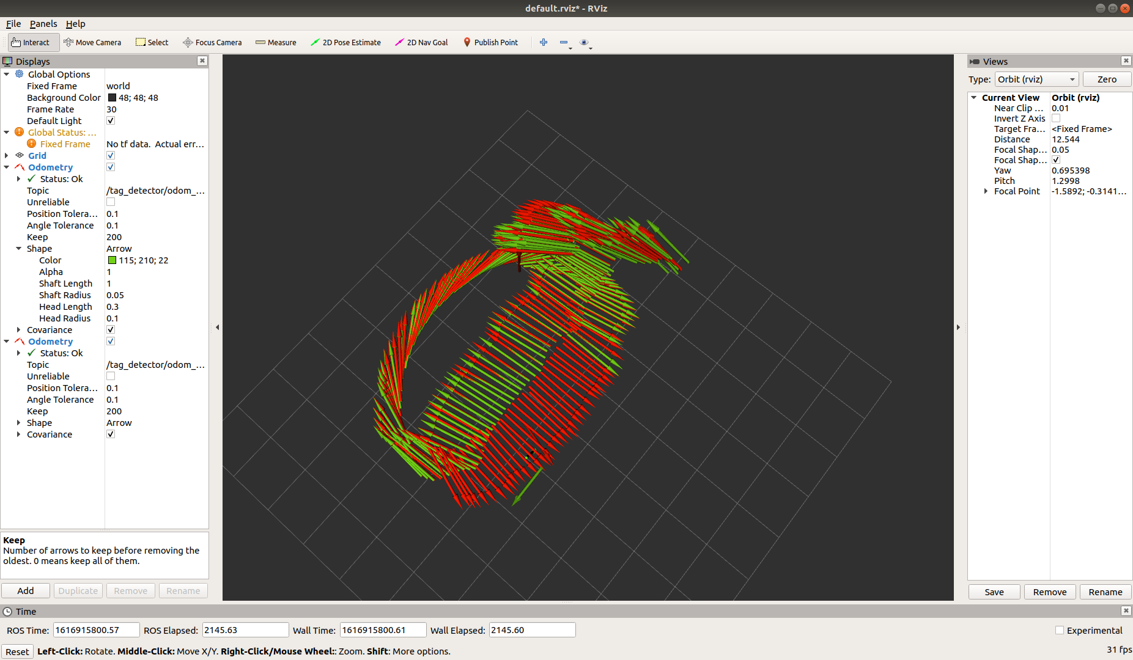Collapse the Global Options tree node
The image size is (1133, 660).
tap(7, 74)
